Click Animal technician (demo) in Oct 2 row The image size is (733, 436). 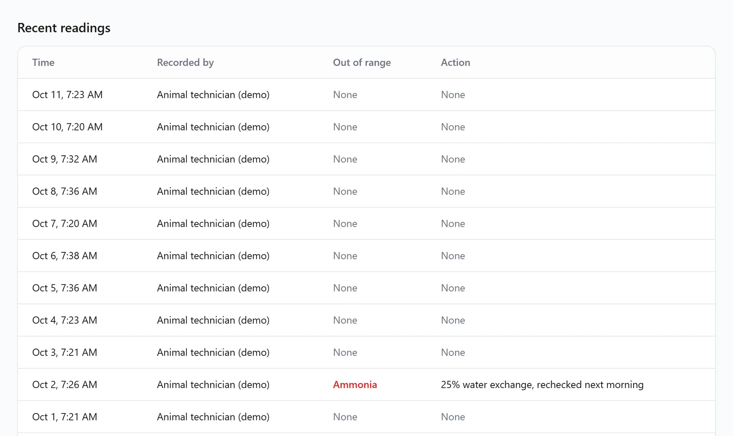click(213, 385)
